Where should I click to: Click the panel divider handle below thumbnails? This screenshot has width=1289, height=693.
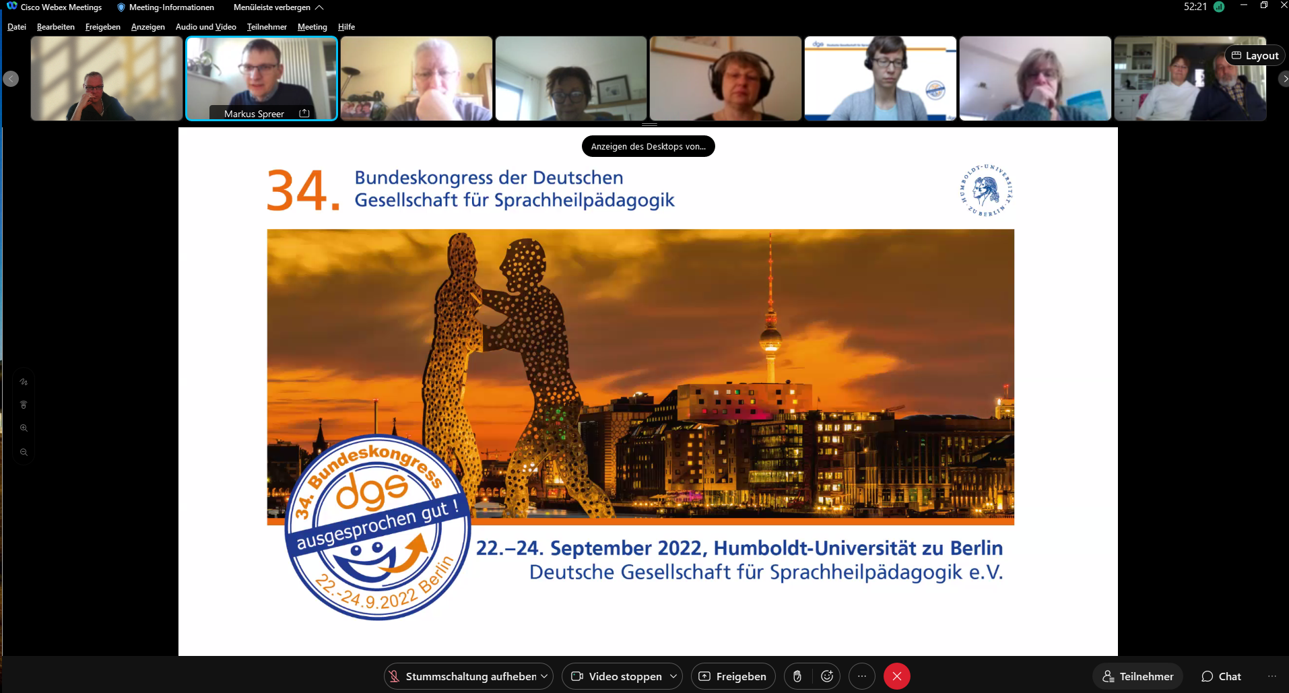(x=649, y=125)
